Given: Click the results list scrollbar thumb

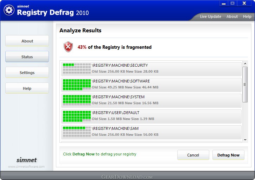Looking at the screenshot, I should click(x=245, y=85).
